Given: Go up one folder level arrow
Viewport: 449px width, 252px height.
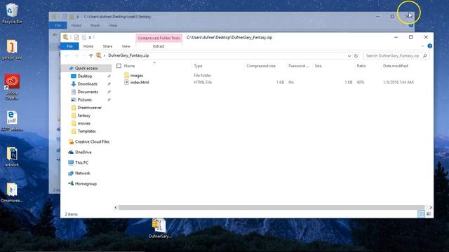Looking at the screenshot, I should [91, 56].
